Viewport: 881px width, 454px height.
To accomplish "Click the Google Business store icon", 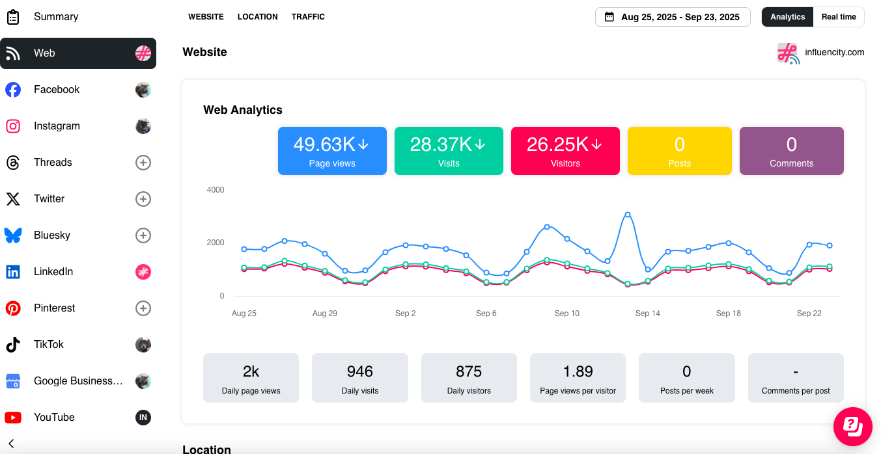I will (13, 381).
